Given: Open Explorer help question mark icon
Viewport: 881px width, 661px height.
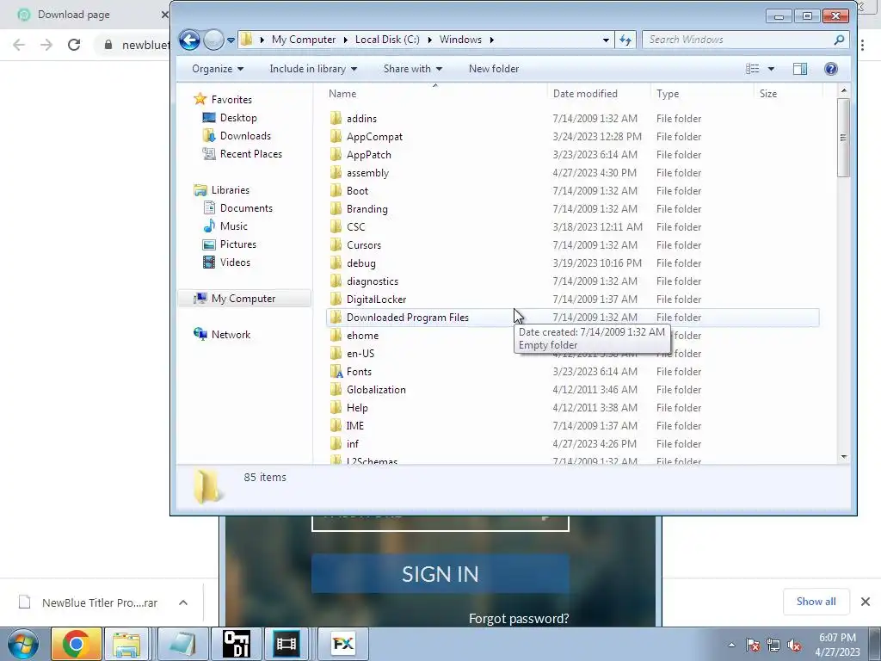Looking at the screenshot, I should coord(831,69).
